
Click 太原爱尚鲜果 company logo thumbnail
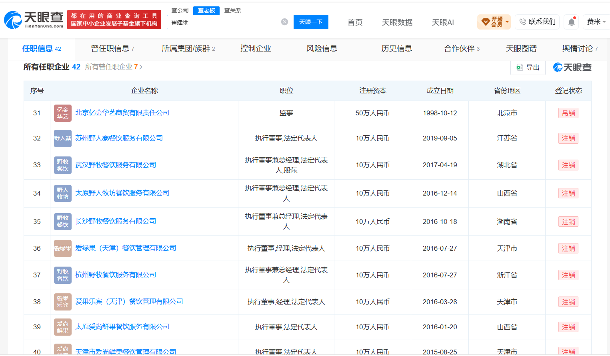pos(63,327)
